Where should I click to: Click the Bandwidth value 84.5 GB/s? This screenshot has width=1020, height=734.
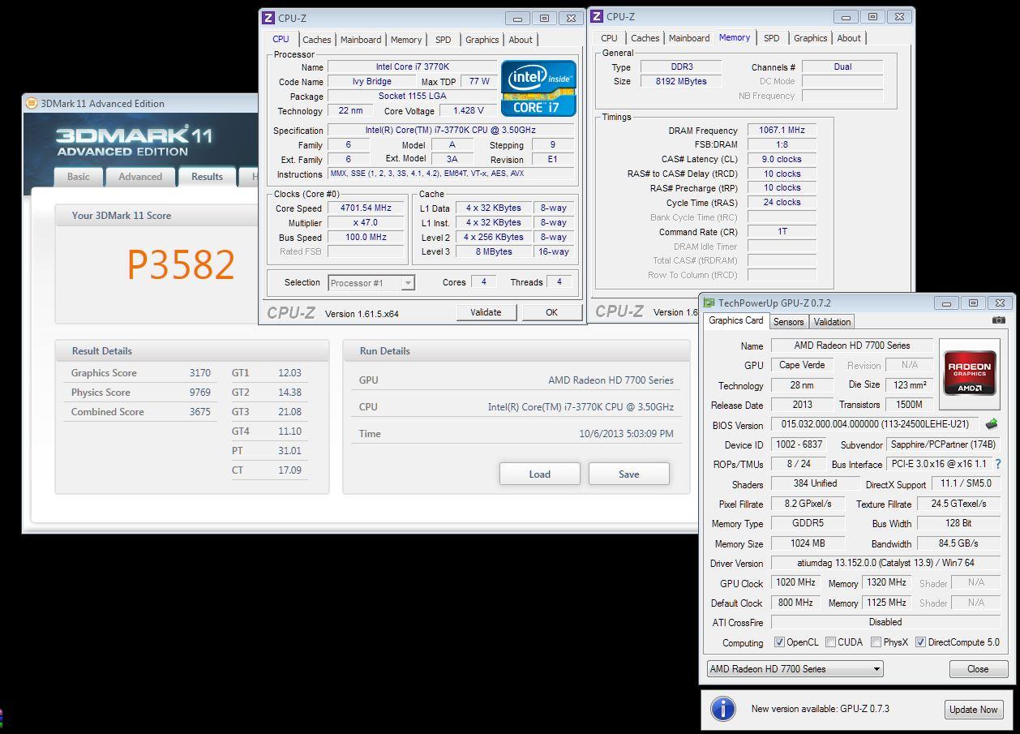pyautogui.click(x=958, y=543)
